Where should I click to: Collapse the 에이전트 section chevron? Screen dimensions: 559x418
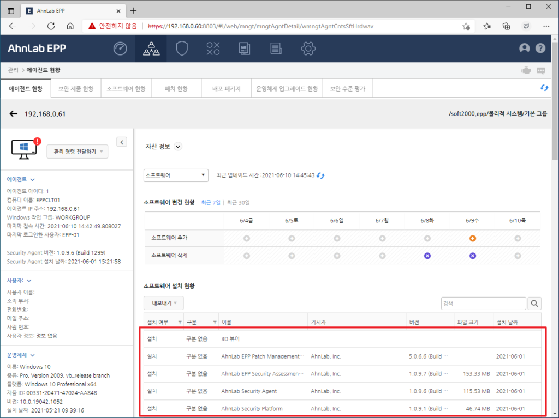click(31, 179)
